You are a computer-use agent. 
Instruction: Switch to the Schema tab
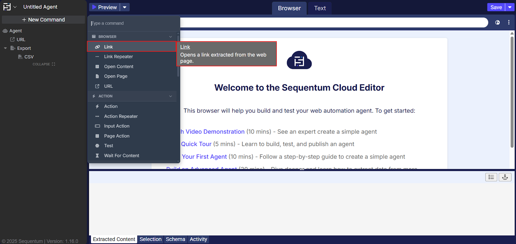[x=175, y=239]
